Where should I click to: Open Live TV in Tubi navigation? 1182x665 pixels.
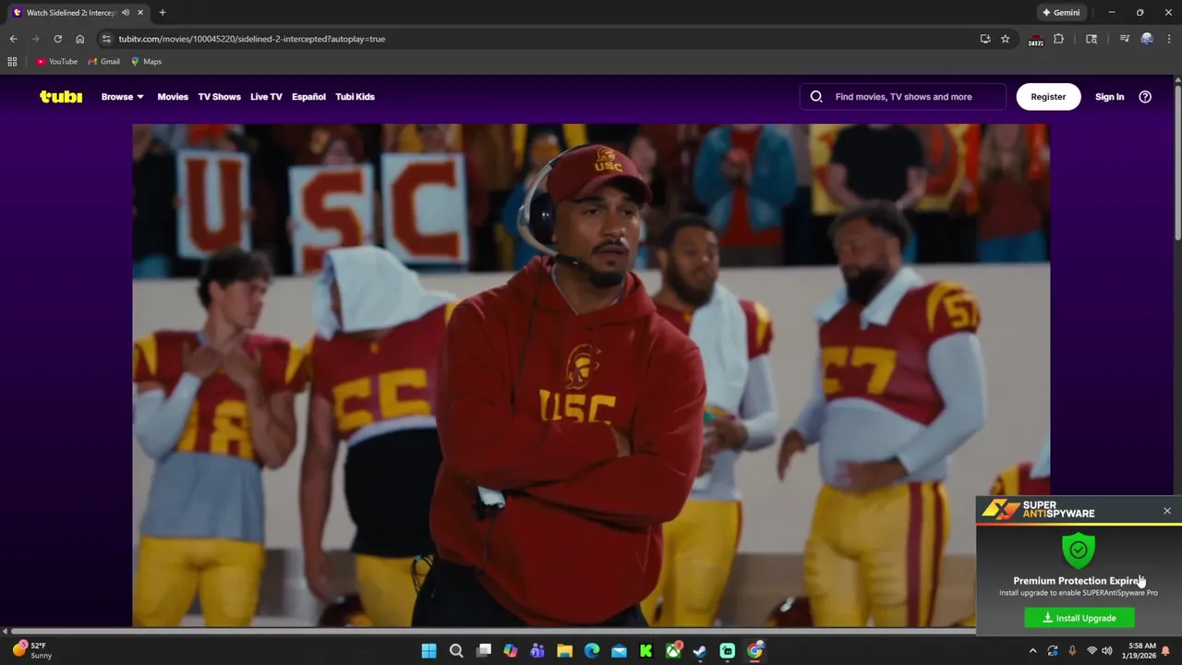266,96
